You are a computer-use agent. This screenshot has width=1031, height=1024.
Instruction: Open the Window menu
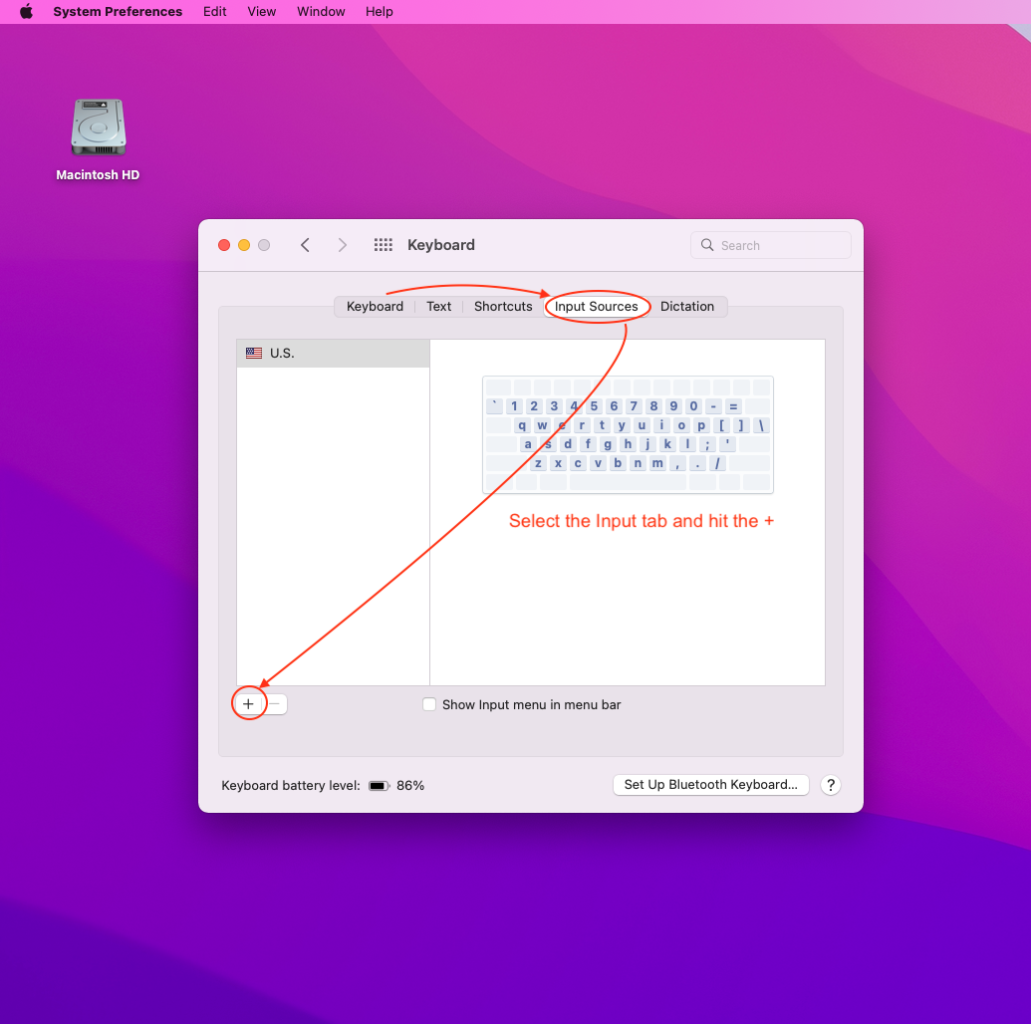pyautogui.click(x=320, y=11)
